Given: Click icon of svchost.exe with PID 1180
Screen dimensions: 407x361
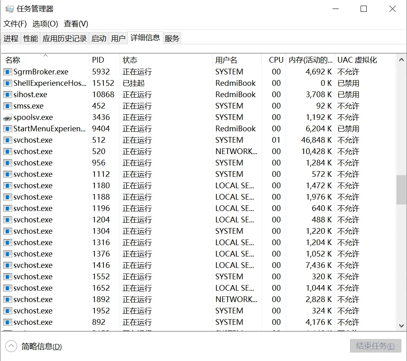Looking at the screenshot, I should click(x=7, y=186).
